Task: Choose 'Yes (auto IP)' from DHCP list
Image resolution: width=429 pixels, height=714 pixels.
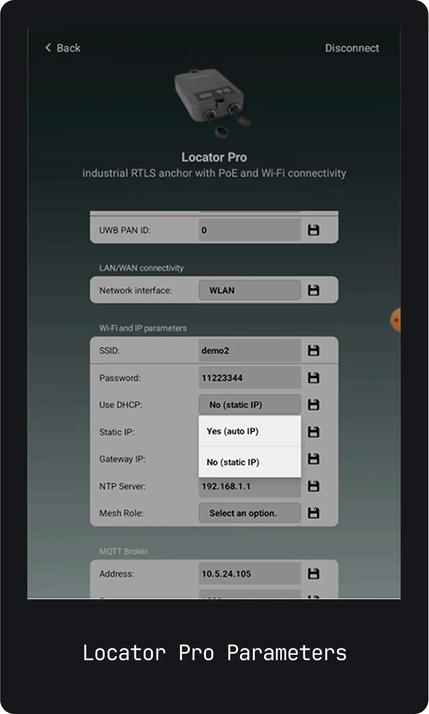Action: pyautogui.click(x=249, y=431)
